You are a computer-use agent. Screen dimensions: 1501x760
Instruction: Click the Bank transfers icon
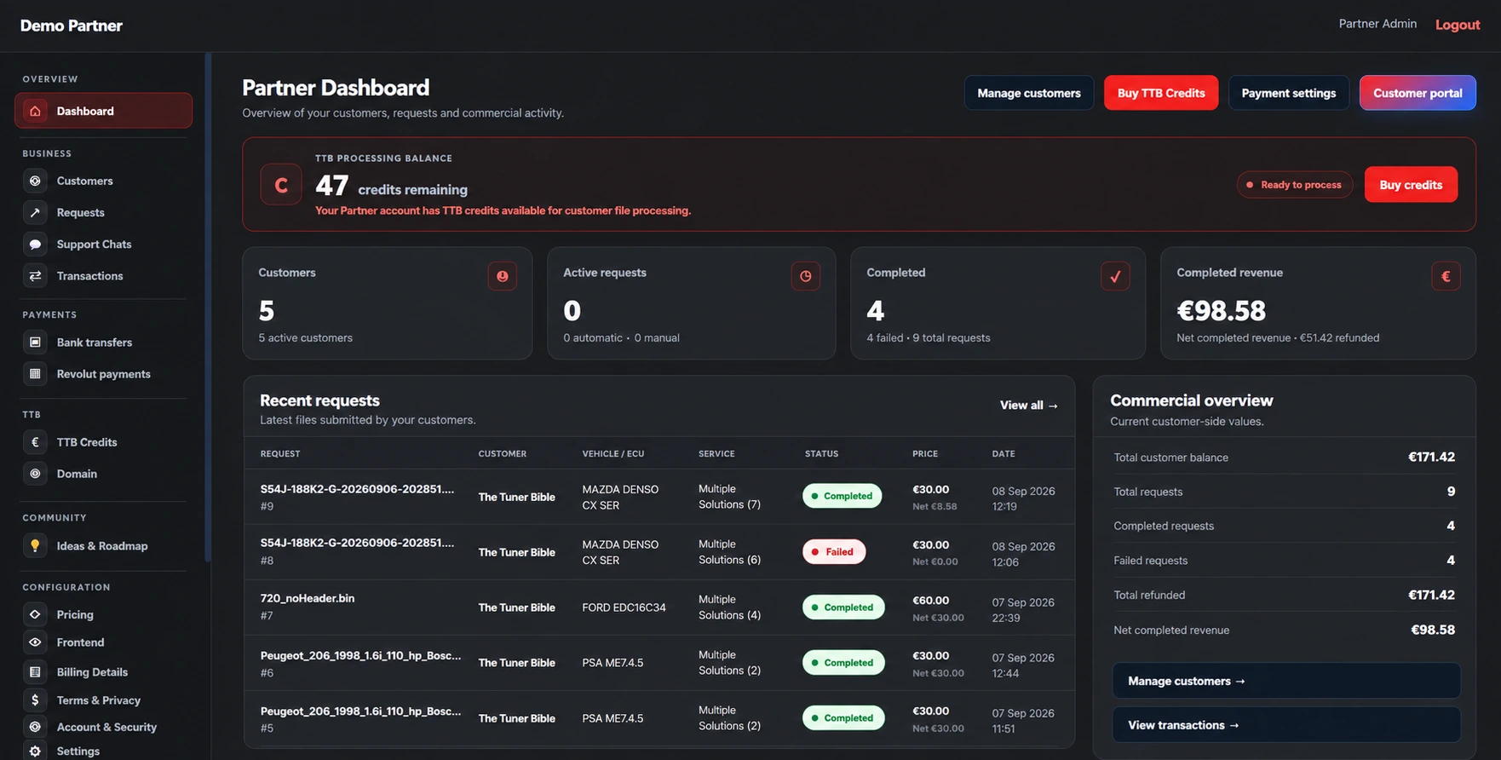(x=35, y=343)
